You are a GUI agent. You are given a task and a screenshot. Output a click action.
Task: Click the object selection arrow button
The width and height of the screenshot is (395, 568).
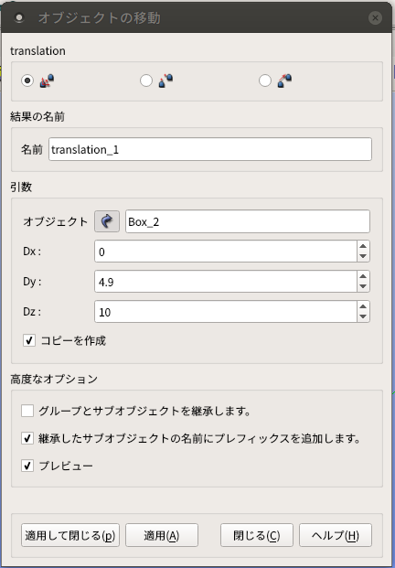[107, 221]
